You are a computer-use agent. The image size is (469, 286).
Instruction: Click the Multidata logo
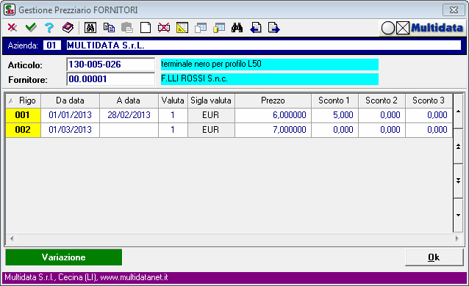click(437, 28)
